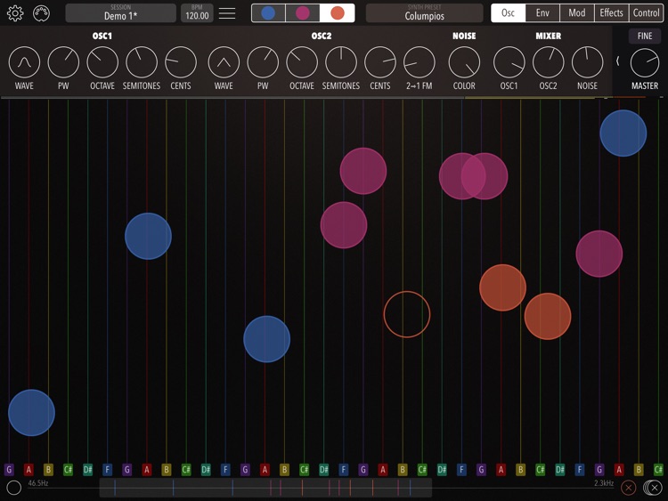Click the OSC2 CENTS knob
Viewport: 668px width, 501px height.
[380, 62]
